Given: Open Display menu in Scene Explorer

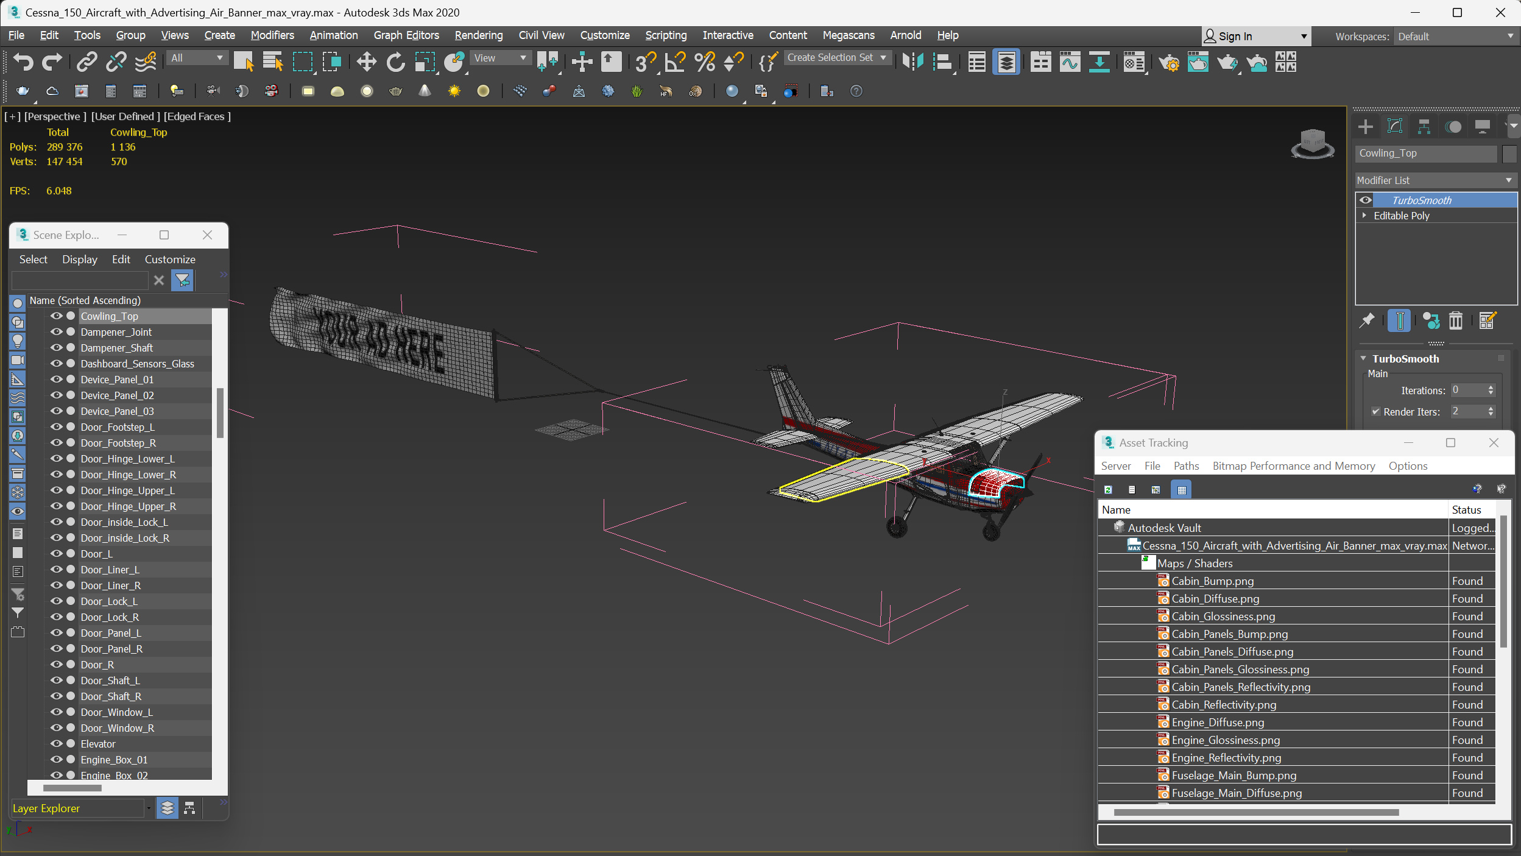Looking at the screenshot, I should 80,259.
